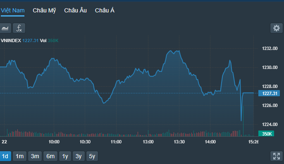Click the 1224.00 price axis label
Screen dimensions: 284x164
(x=270, y=124)
